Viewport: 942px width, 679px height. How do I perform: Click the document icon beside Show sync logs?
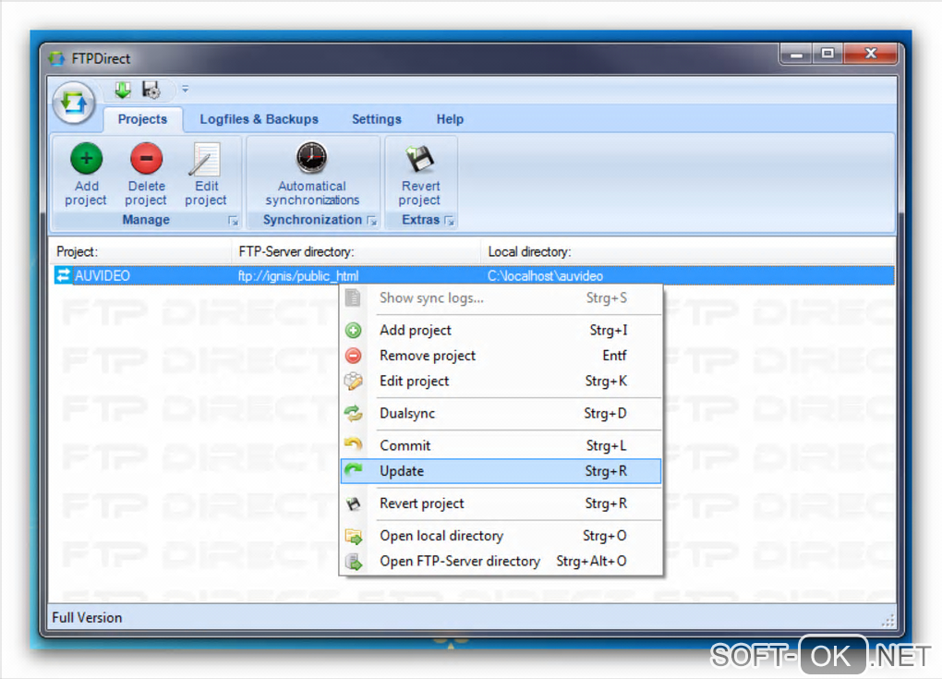tap(353, 297)
